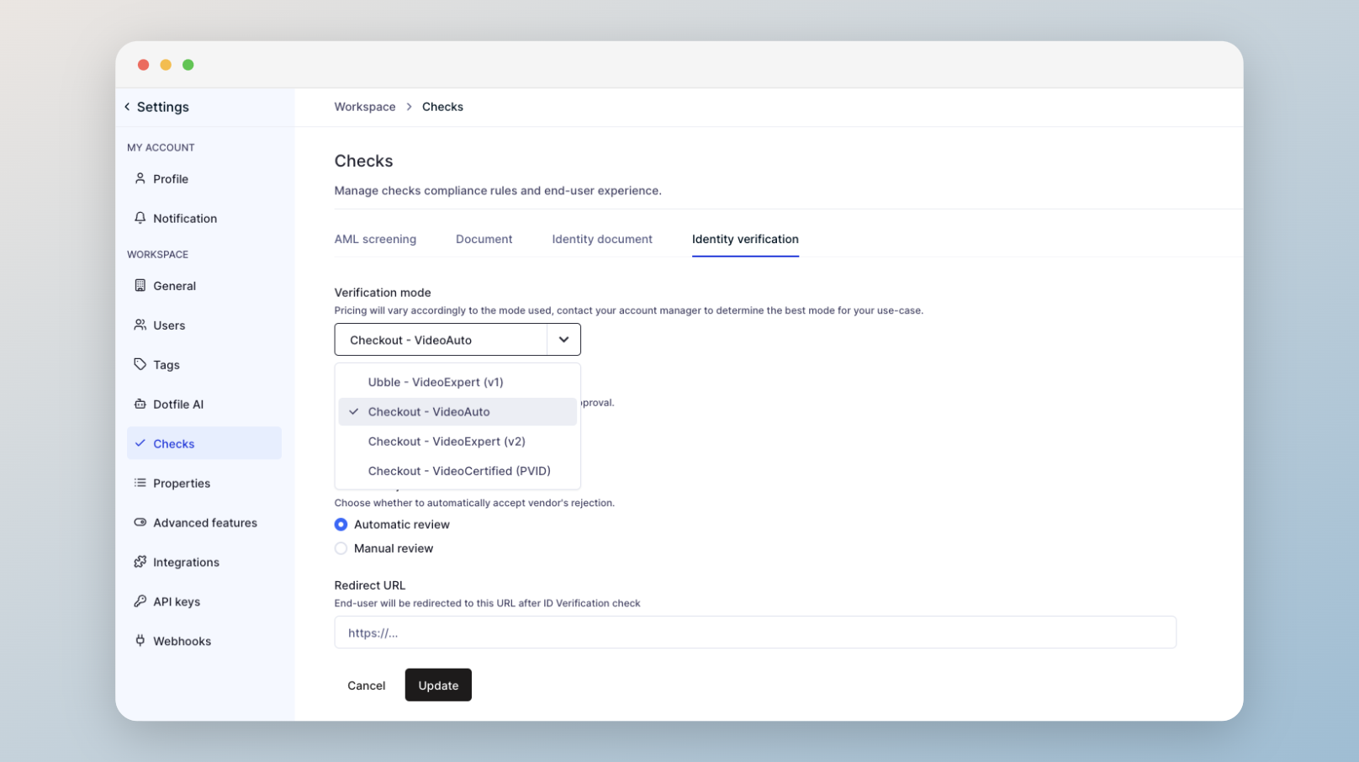Open Notification settings
Screen dimensions: 1359x762
(204, 218)
